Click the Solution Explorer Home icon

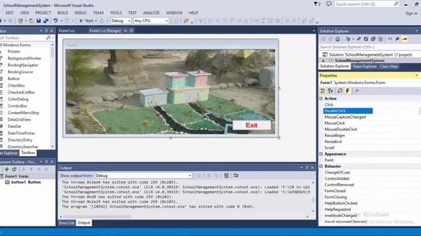click(337, 39)
